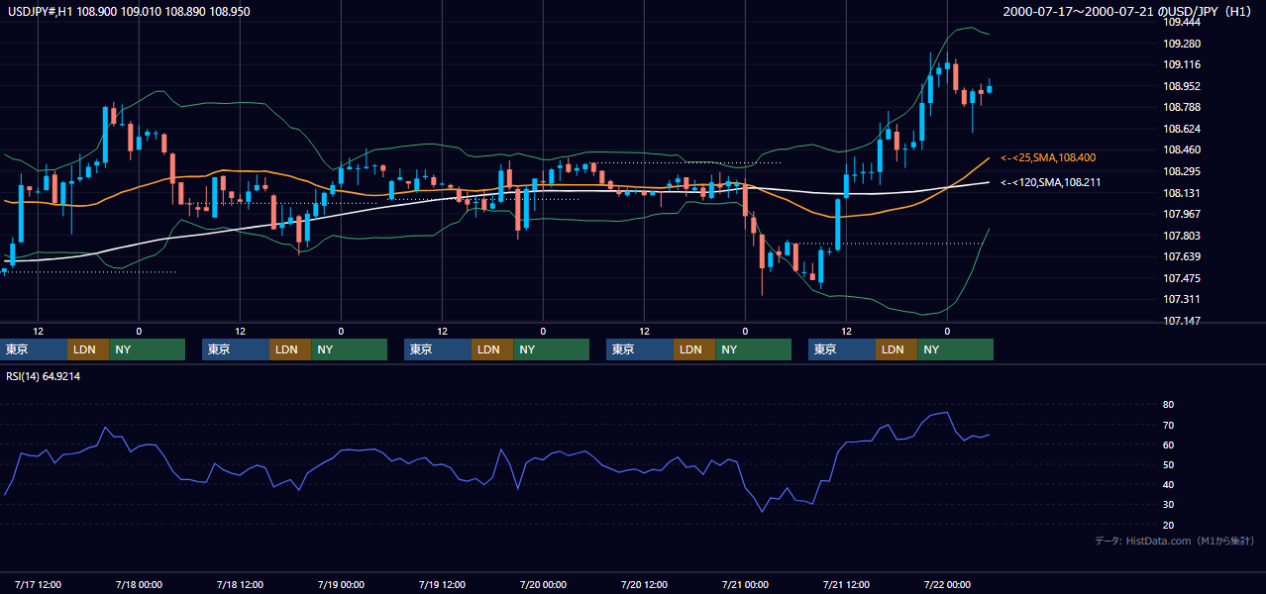
Task: Click the 108.460 price label
Action: [1182, 150]
